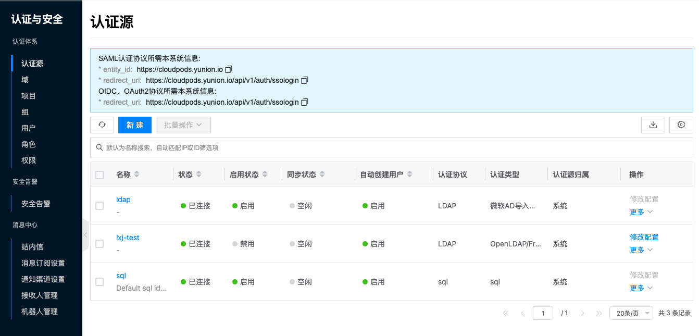Click the refresh list icon button
The image size is (699, 336).
tap(102, 125)
